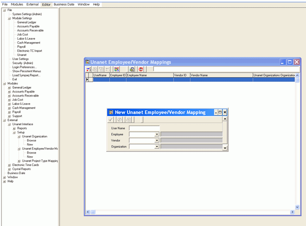Click the Vendor Name column header
The height and width of the screenshot is (226, 306).
click(222, 75)
